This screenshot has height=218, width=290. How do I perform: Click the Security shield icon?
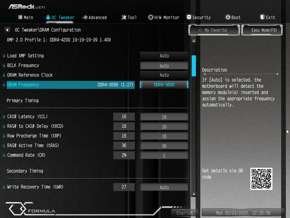(x=189, y=17)
